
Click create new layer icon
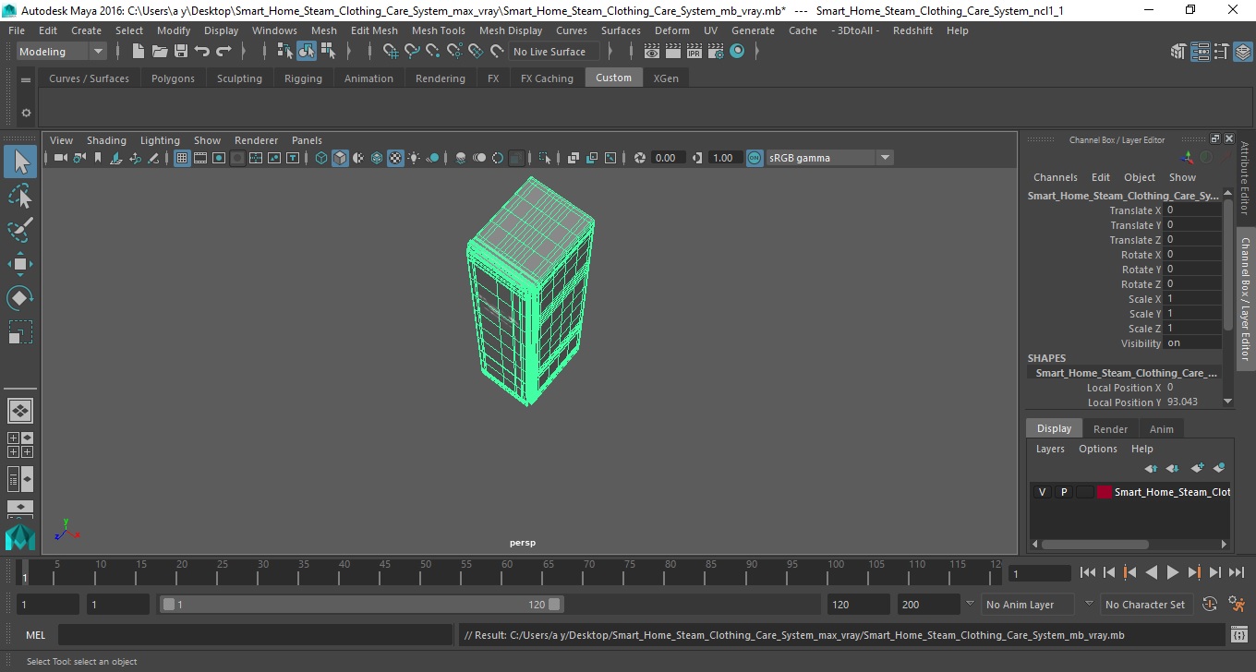click(1198, 468)
